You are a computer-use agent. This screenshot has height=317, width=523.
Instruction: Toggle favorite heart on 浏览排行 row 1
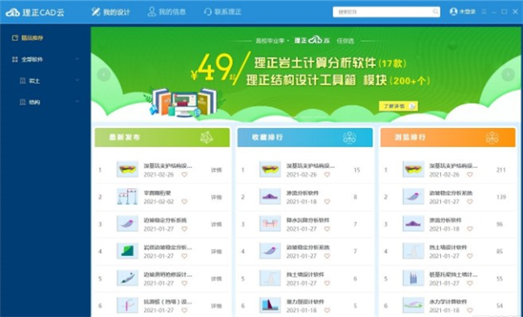click(x=470, y=175)
